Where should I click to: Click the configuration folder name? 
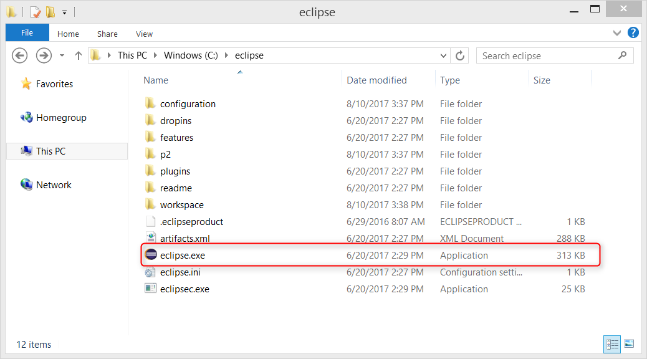point(188,104)
